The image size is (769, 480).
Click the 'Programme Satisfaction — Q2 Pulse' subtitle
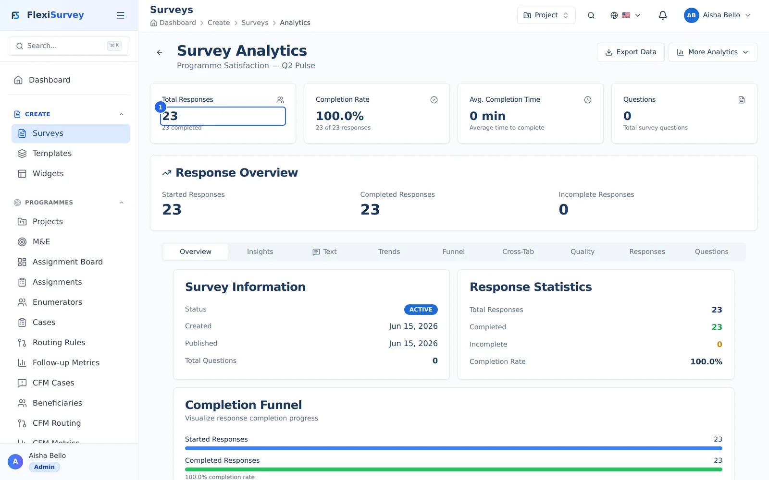pyautogui.click(x=246, y=66)
